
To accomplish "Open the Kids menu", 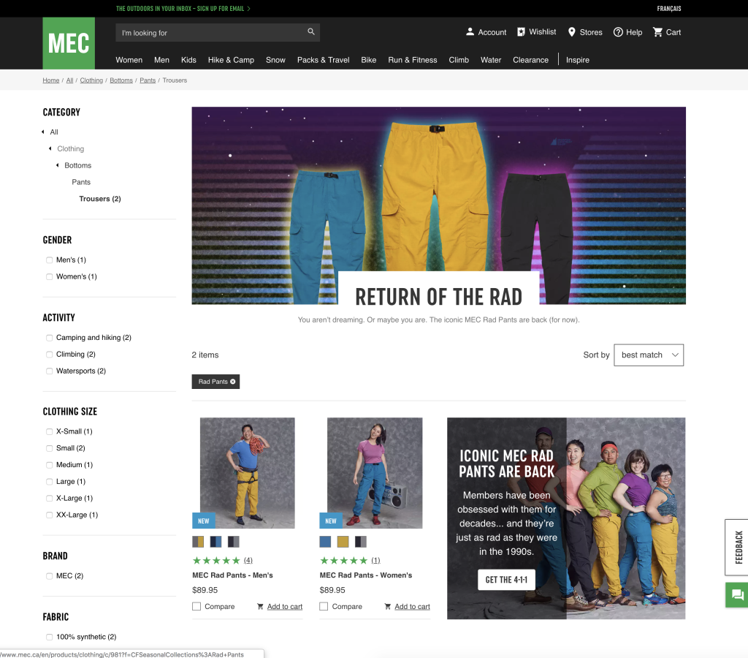I will point(188,60).
